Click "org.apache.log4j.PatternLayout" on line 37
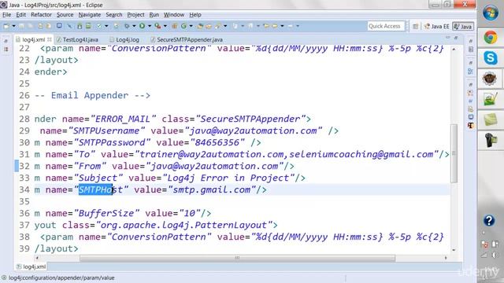This screenshot has width=504, height=283. click(x=183, y=226)
